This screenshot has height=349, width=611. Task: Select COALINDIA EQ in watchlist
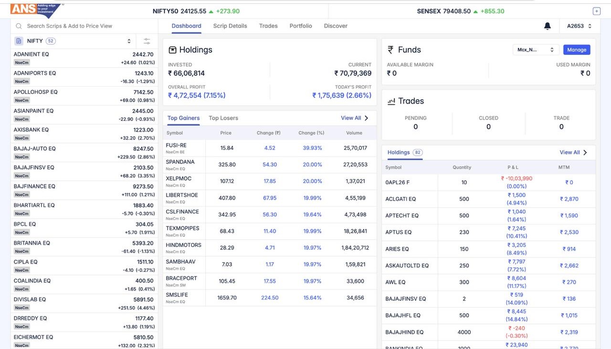point(84,285)
